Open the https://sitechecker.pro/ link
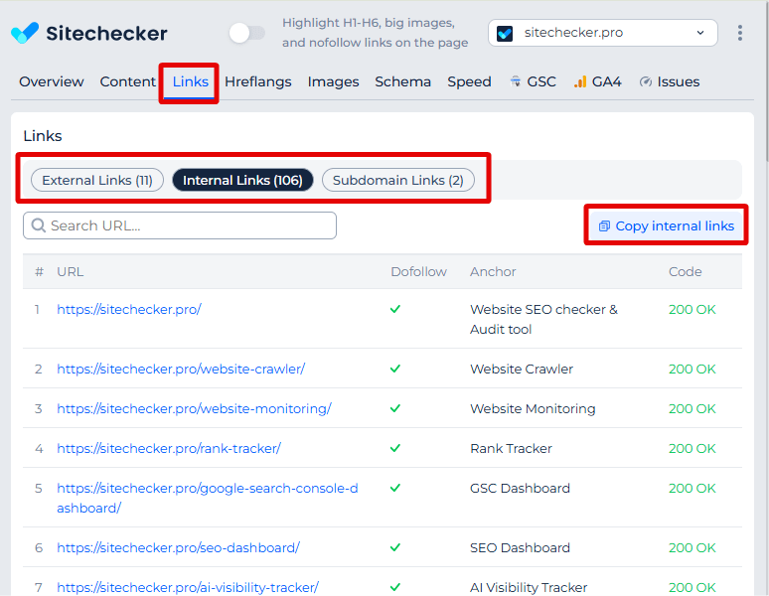 (129, 309)
